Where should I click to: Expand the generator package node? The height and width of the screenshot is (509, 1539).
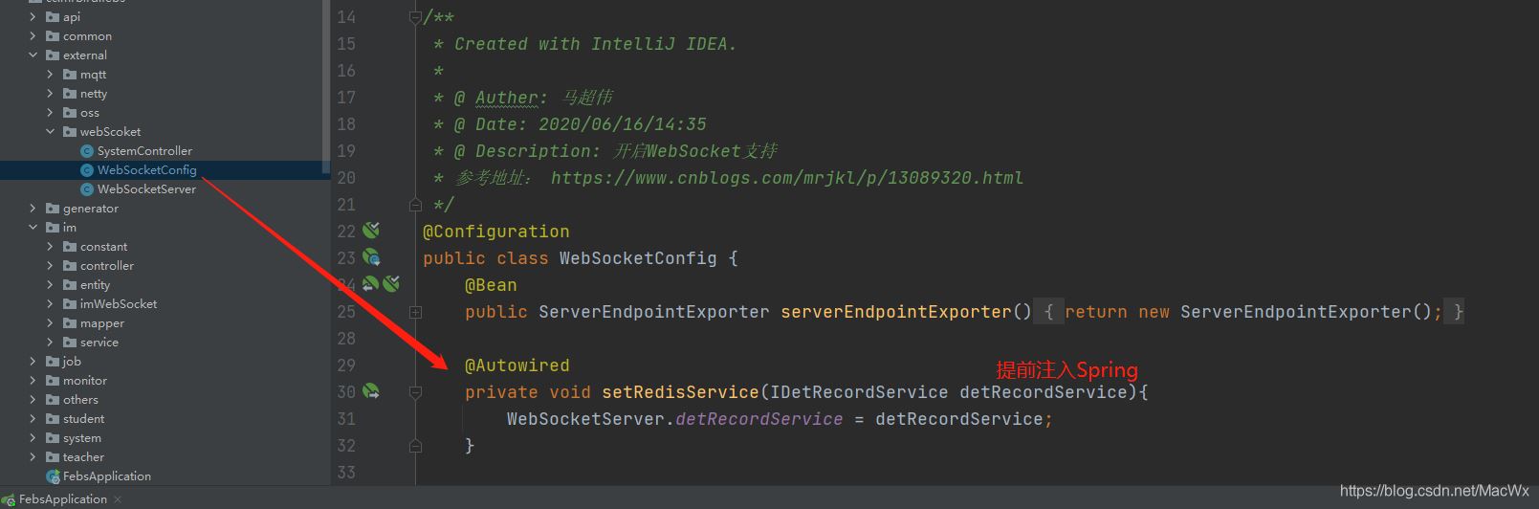coord(33,209)
